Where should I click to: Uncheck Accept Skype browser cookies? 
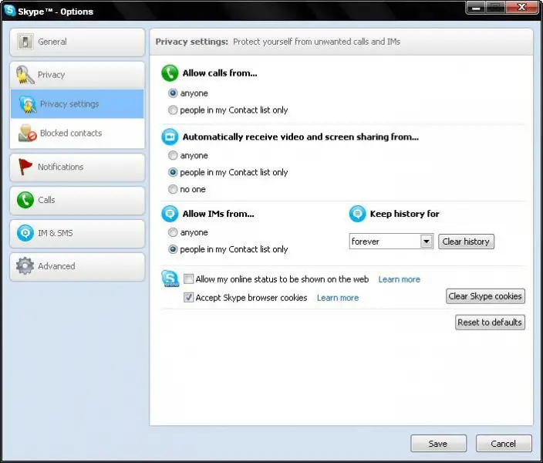point(188,297)
